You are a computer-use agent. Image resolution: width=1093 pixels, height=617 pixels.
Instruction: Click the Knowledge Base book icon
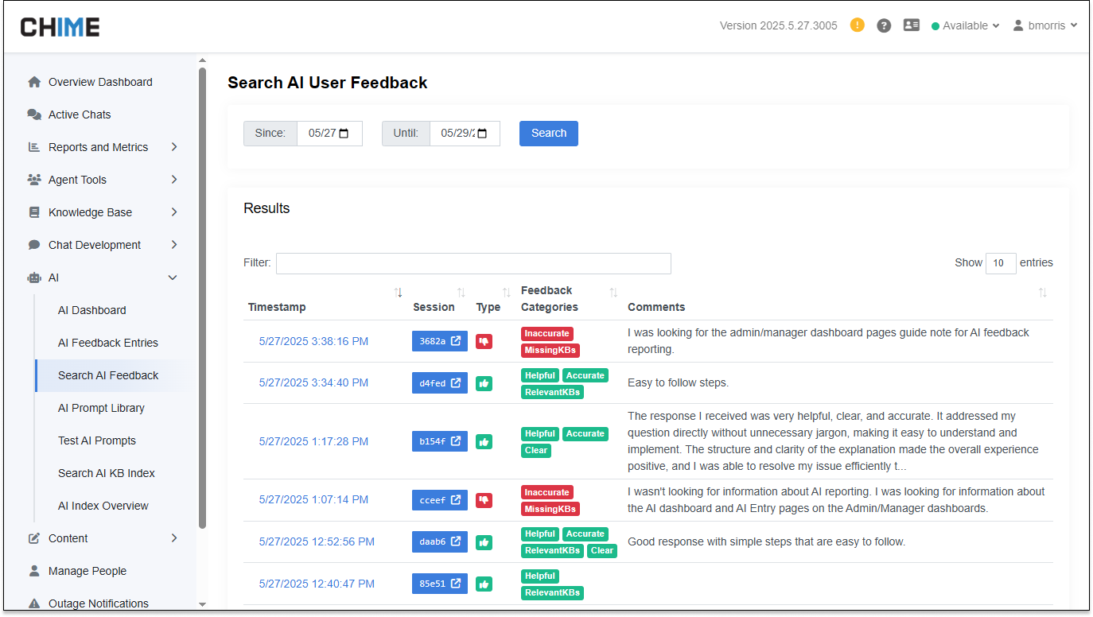(x=34, y=212)
